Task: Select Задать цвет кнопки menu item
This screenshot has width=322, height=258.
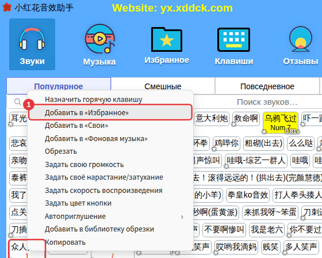Action: tap(110, 203)
